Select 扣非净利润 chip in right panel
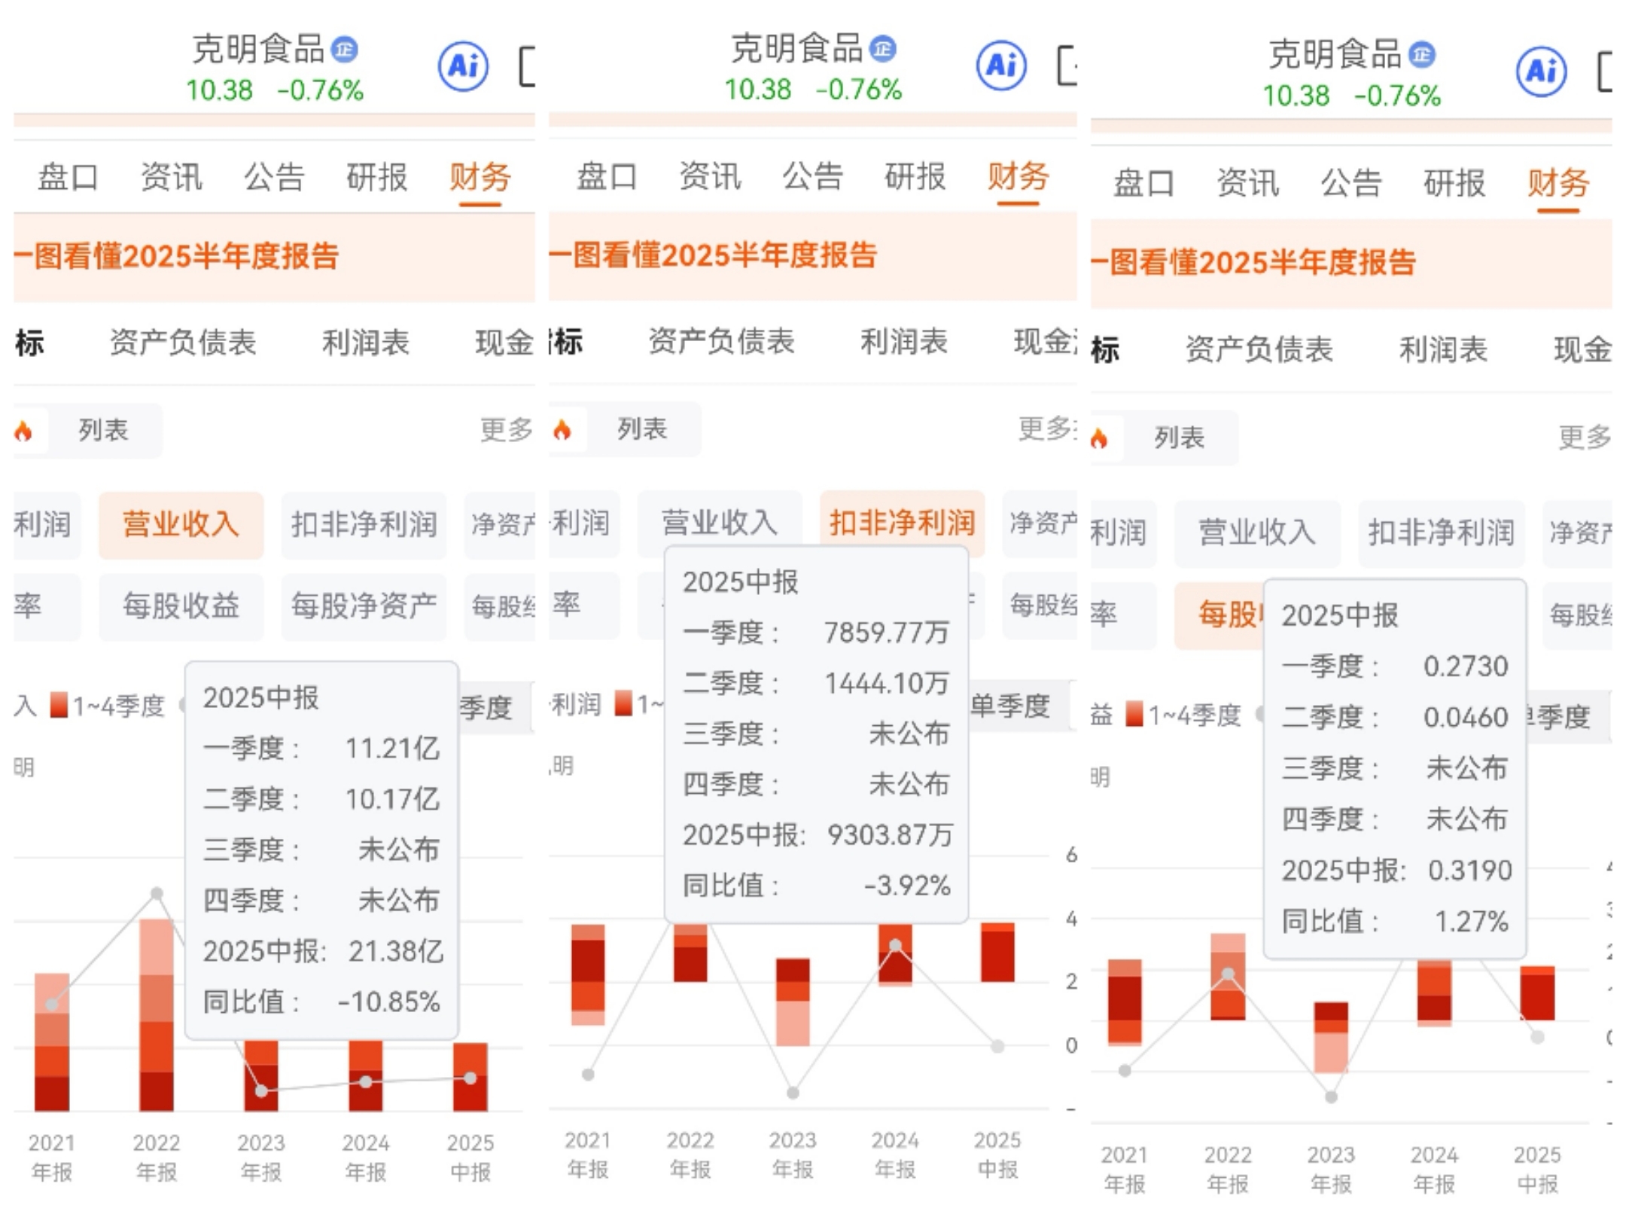The image size is (1626, 1220). point(1442,532)
